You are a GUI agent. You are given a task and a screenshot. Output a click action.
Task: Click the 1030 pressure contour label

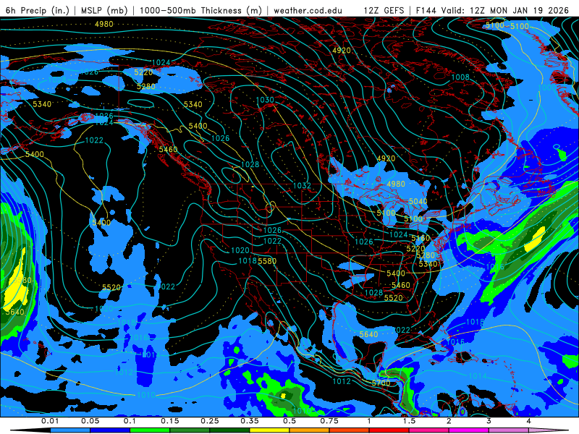(x=265, y=100)
